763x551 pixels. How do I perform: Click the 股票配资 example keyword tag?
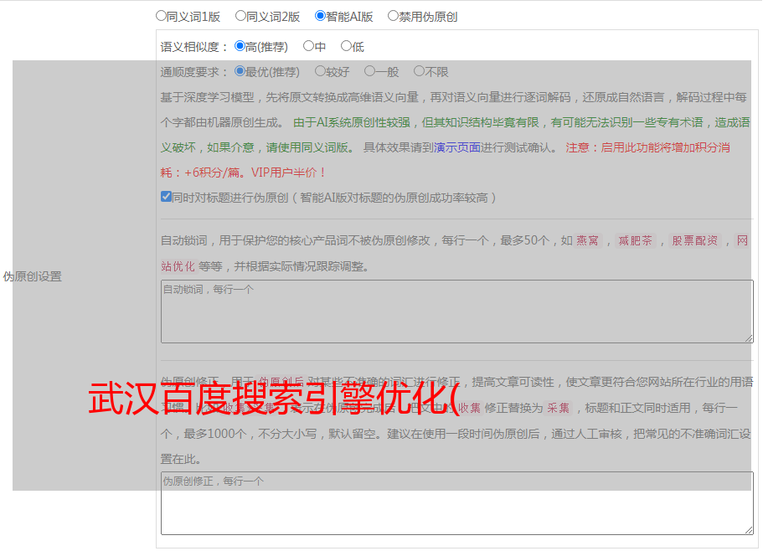tap(694, 241)
